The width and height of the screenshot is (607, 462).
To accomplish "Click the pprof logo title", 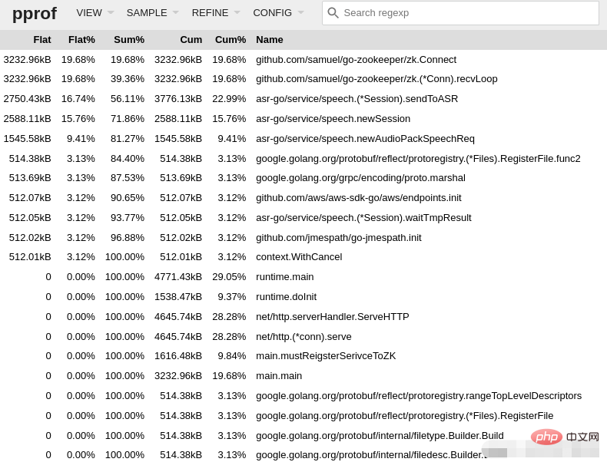I will point(35,13).
